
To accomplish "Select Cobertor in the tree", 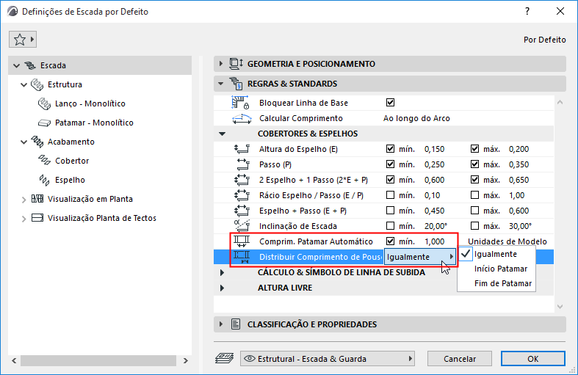I will click(x=72, y=161).
